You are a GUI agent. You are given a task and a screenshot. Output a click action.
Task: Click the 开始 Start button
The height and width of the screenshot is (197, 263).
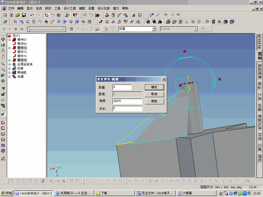[7, 193]
